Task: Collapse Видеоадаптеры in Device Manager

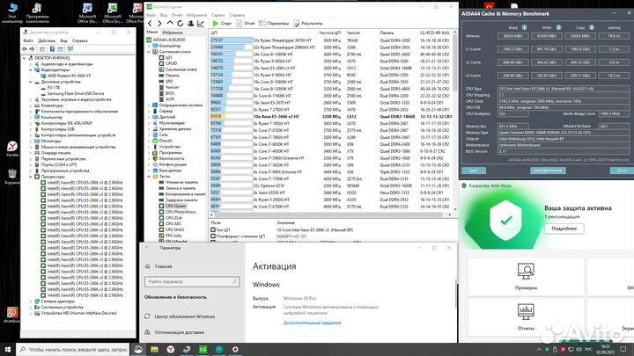Action: coord(31,69)
